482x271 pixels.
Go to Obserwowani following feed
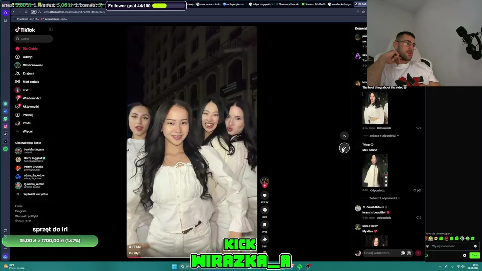click(29, 65)
